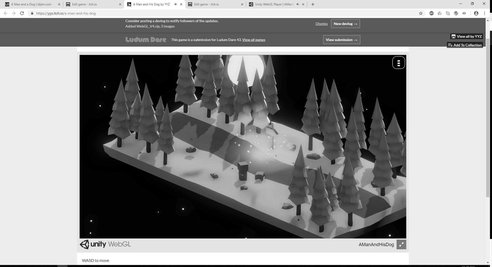Open the View all games link
Screen dimensions: 492x267
[x=254, y=40]
